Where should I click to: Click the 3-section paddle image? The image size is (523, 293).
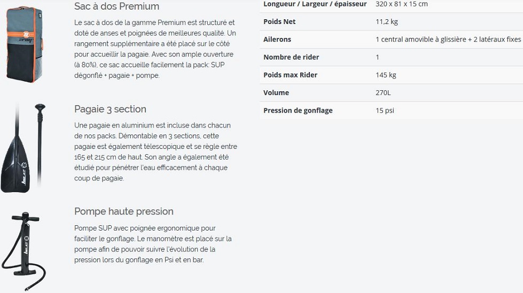[x=23, y=148]
